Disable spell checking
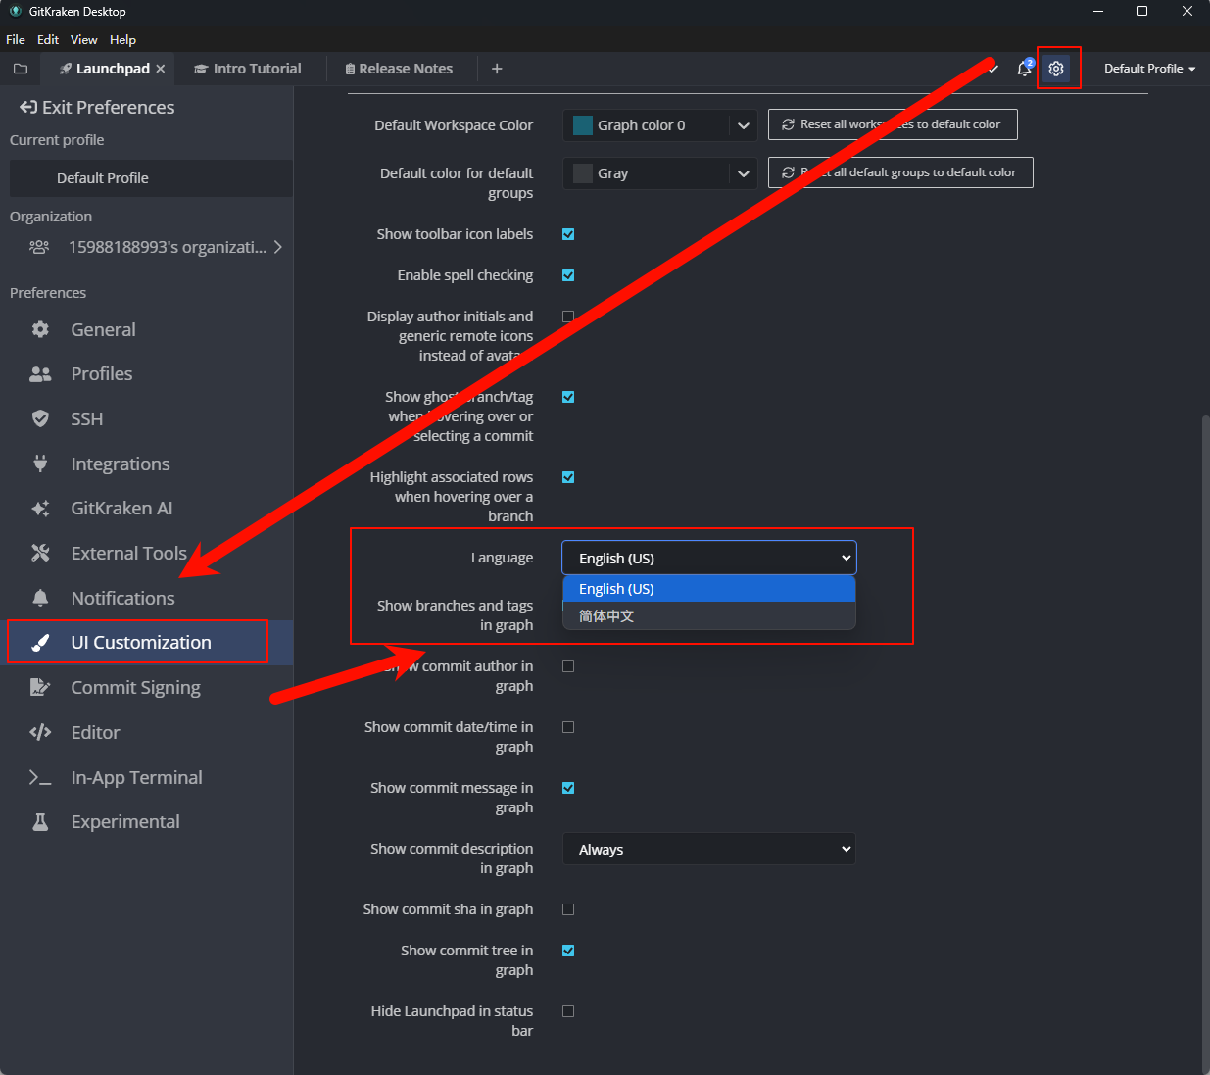Screen dimensions: 1210x1075 (568, 275)
